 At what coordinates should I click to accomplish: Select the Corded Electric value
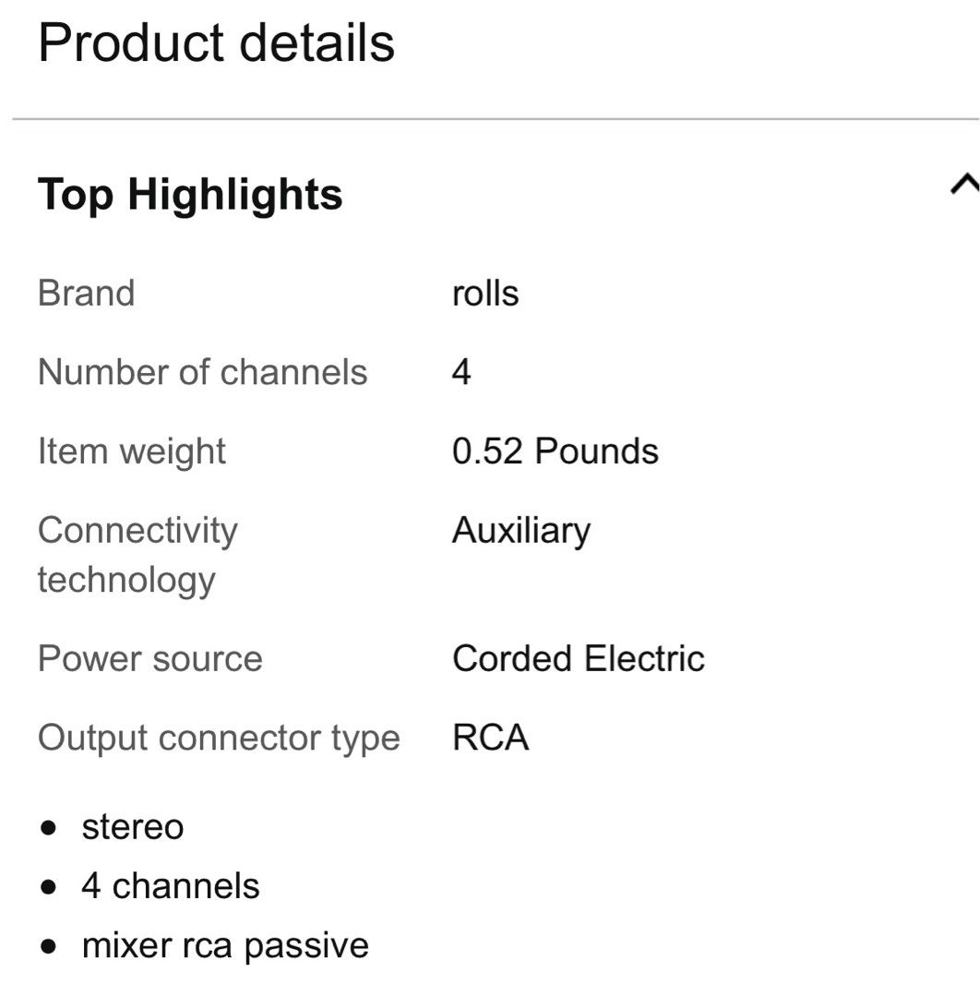(578, 659)
